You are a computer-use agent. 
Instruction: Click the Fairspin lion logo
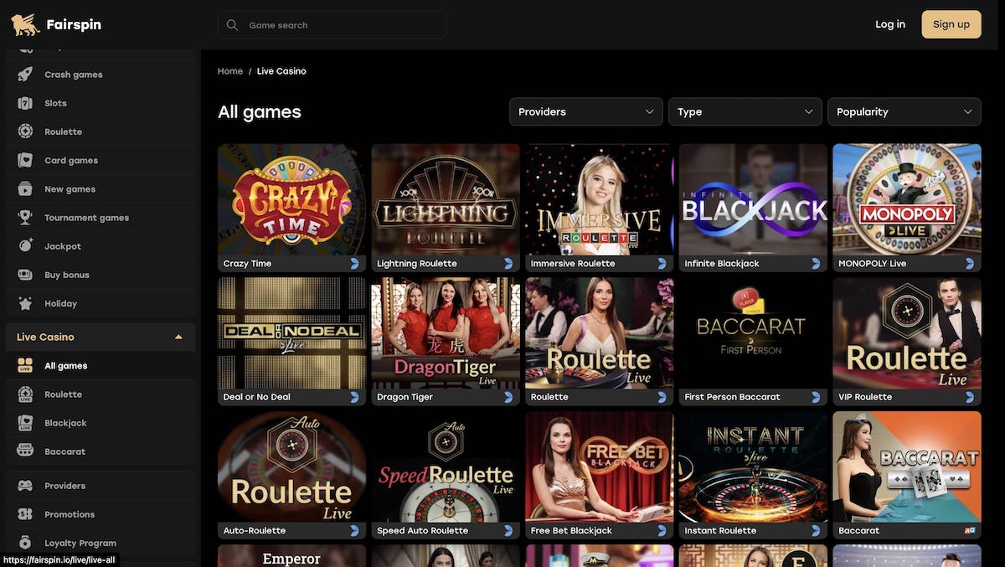click(x=25, y=24)
